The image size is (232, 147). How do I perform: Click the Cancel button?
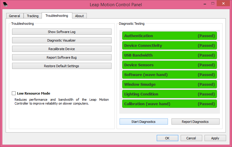click(x=191, y=138)
